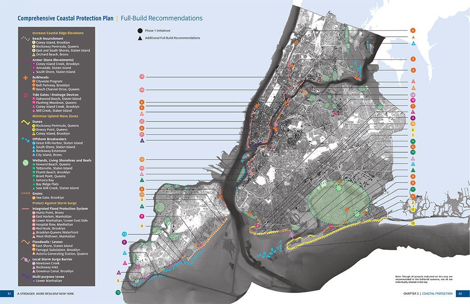Viewport: 470px width, 304px height.
Task: Click the 'Red Hook, Brooklyn' legend entry
Action: pos(50,228)
